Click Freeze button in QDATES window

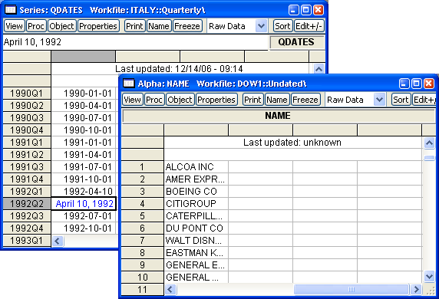(187, 26)
